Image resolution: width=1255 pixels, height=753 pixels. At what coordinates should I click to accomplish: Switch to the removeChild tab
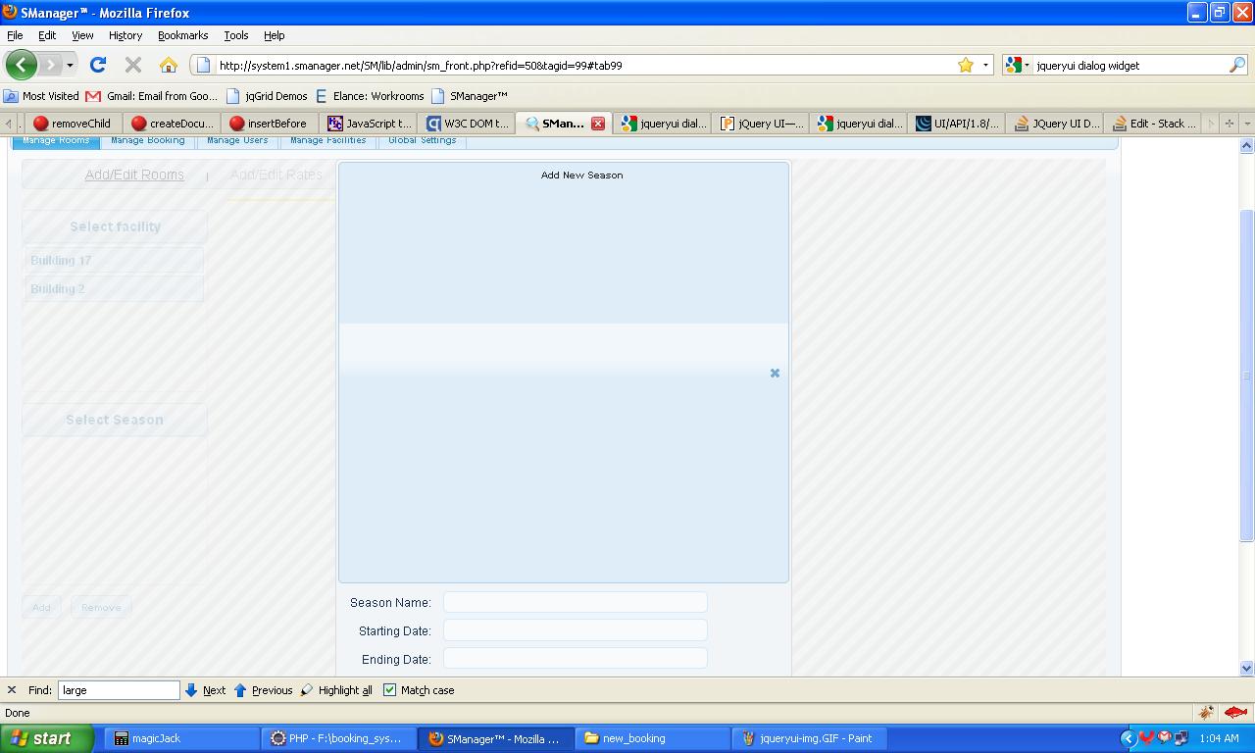74,124
